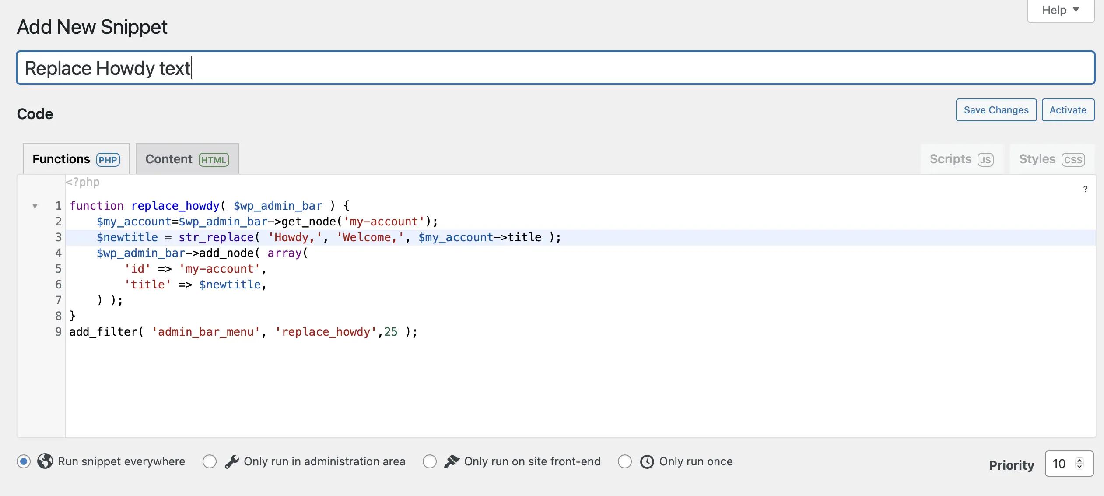Click the Activate button

(1068, 109)
